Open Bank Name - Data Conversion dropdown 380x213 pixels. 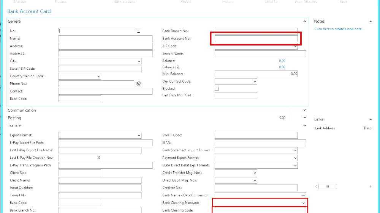pos(303,195)
